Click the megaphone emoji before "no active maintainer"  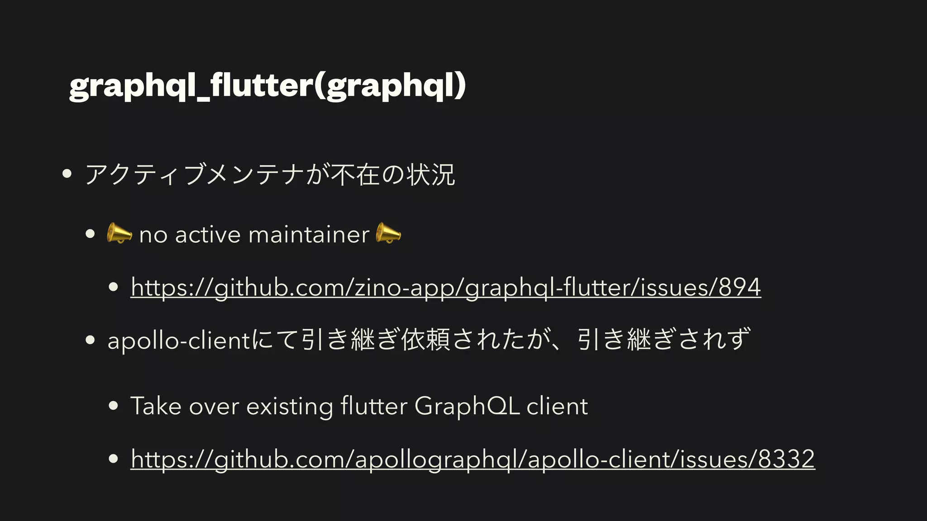point(119,234)
